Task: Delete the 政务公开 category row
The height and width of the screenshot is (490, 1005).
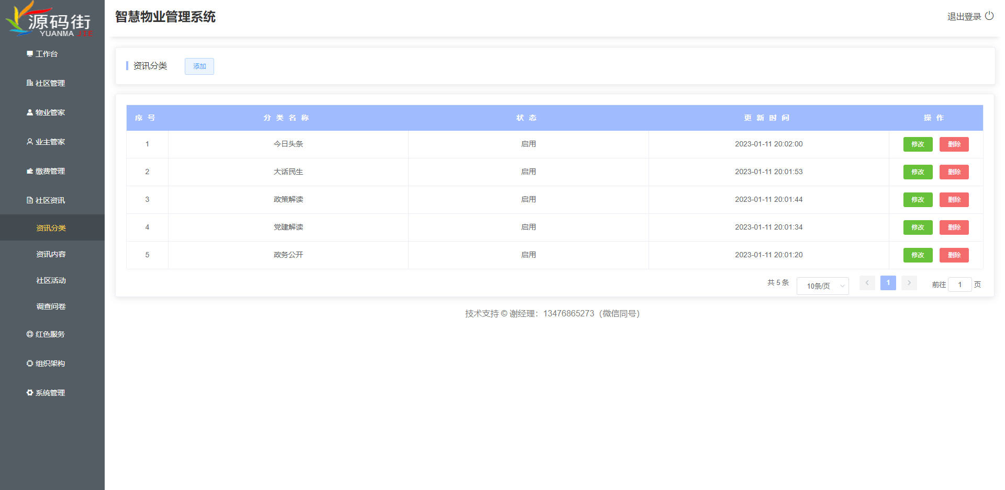Action: pos(954,255)
